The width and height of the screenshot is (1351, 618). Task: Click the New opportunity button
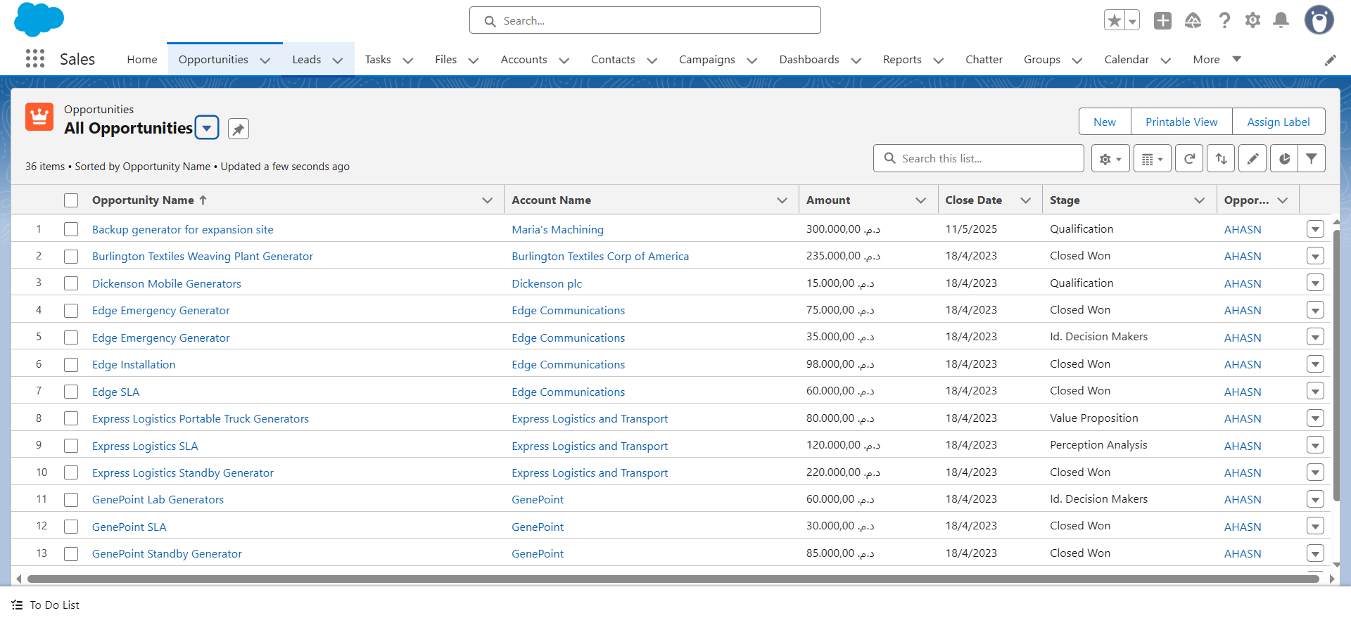1105,122
